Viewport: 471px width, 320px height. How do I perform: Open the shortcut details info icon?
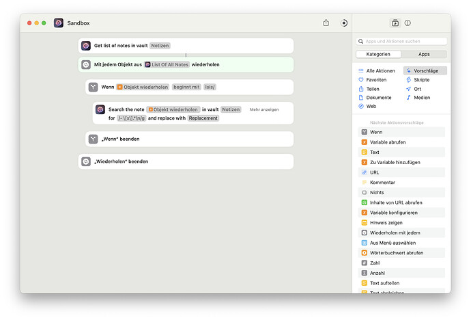408,23
